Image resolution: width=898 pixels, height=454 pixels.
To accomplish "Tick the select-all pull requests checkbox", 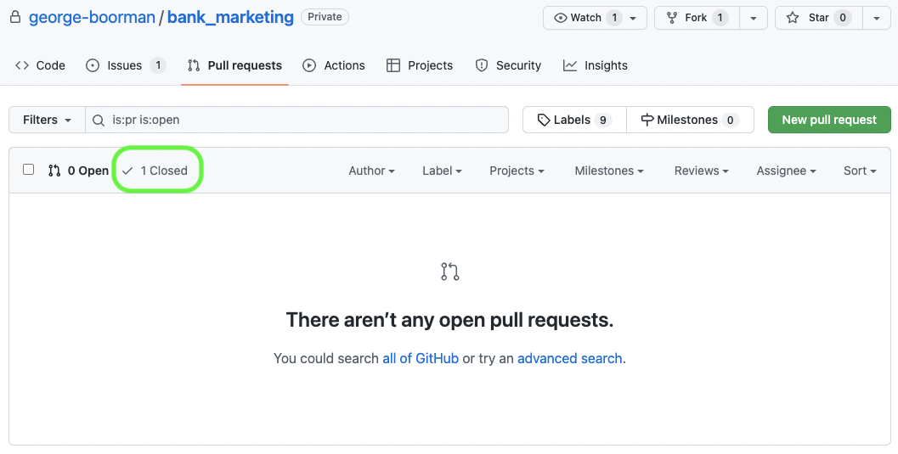I will point(29,169).
